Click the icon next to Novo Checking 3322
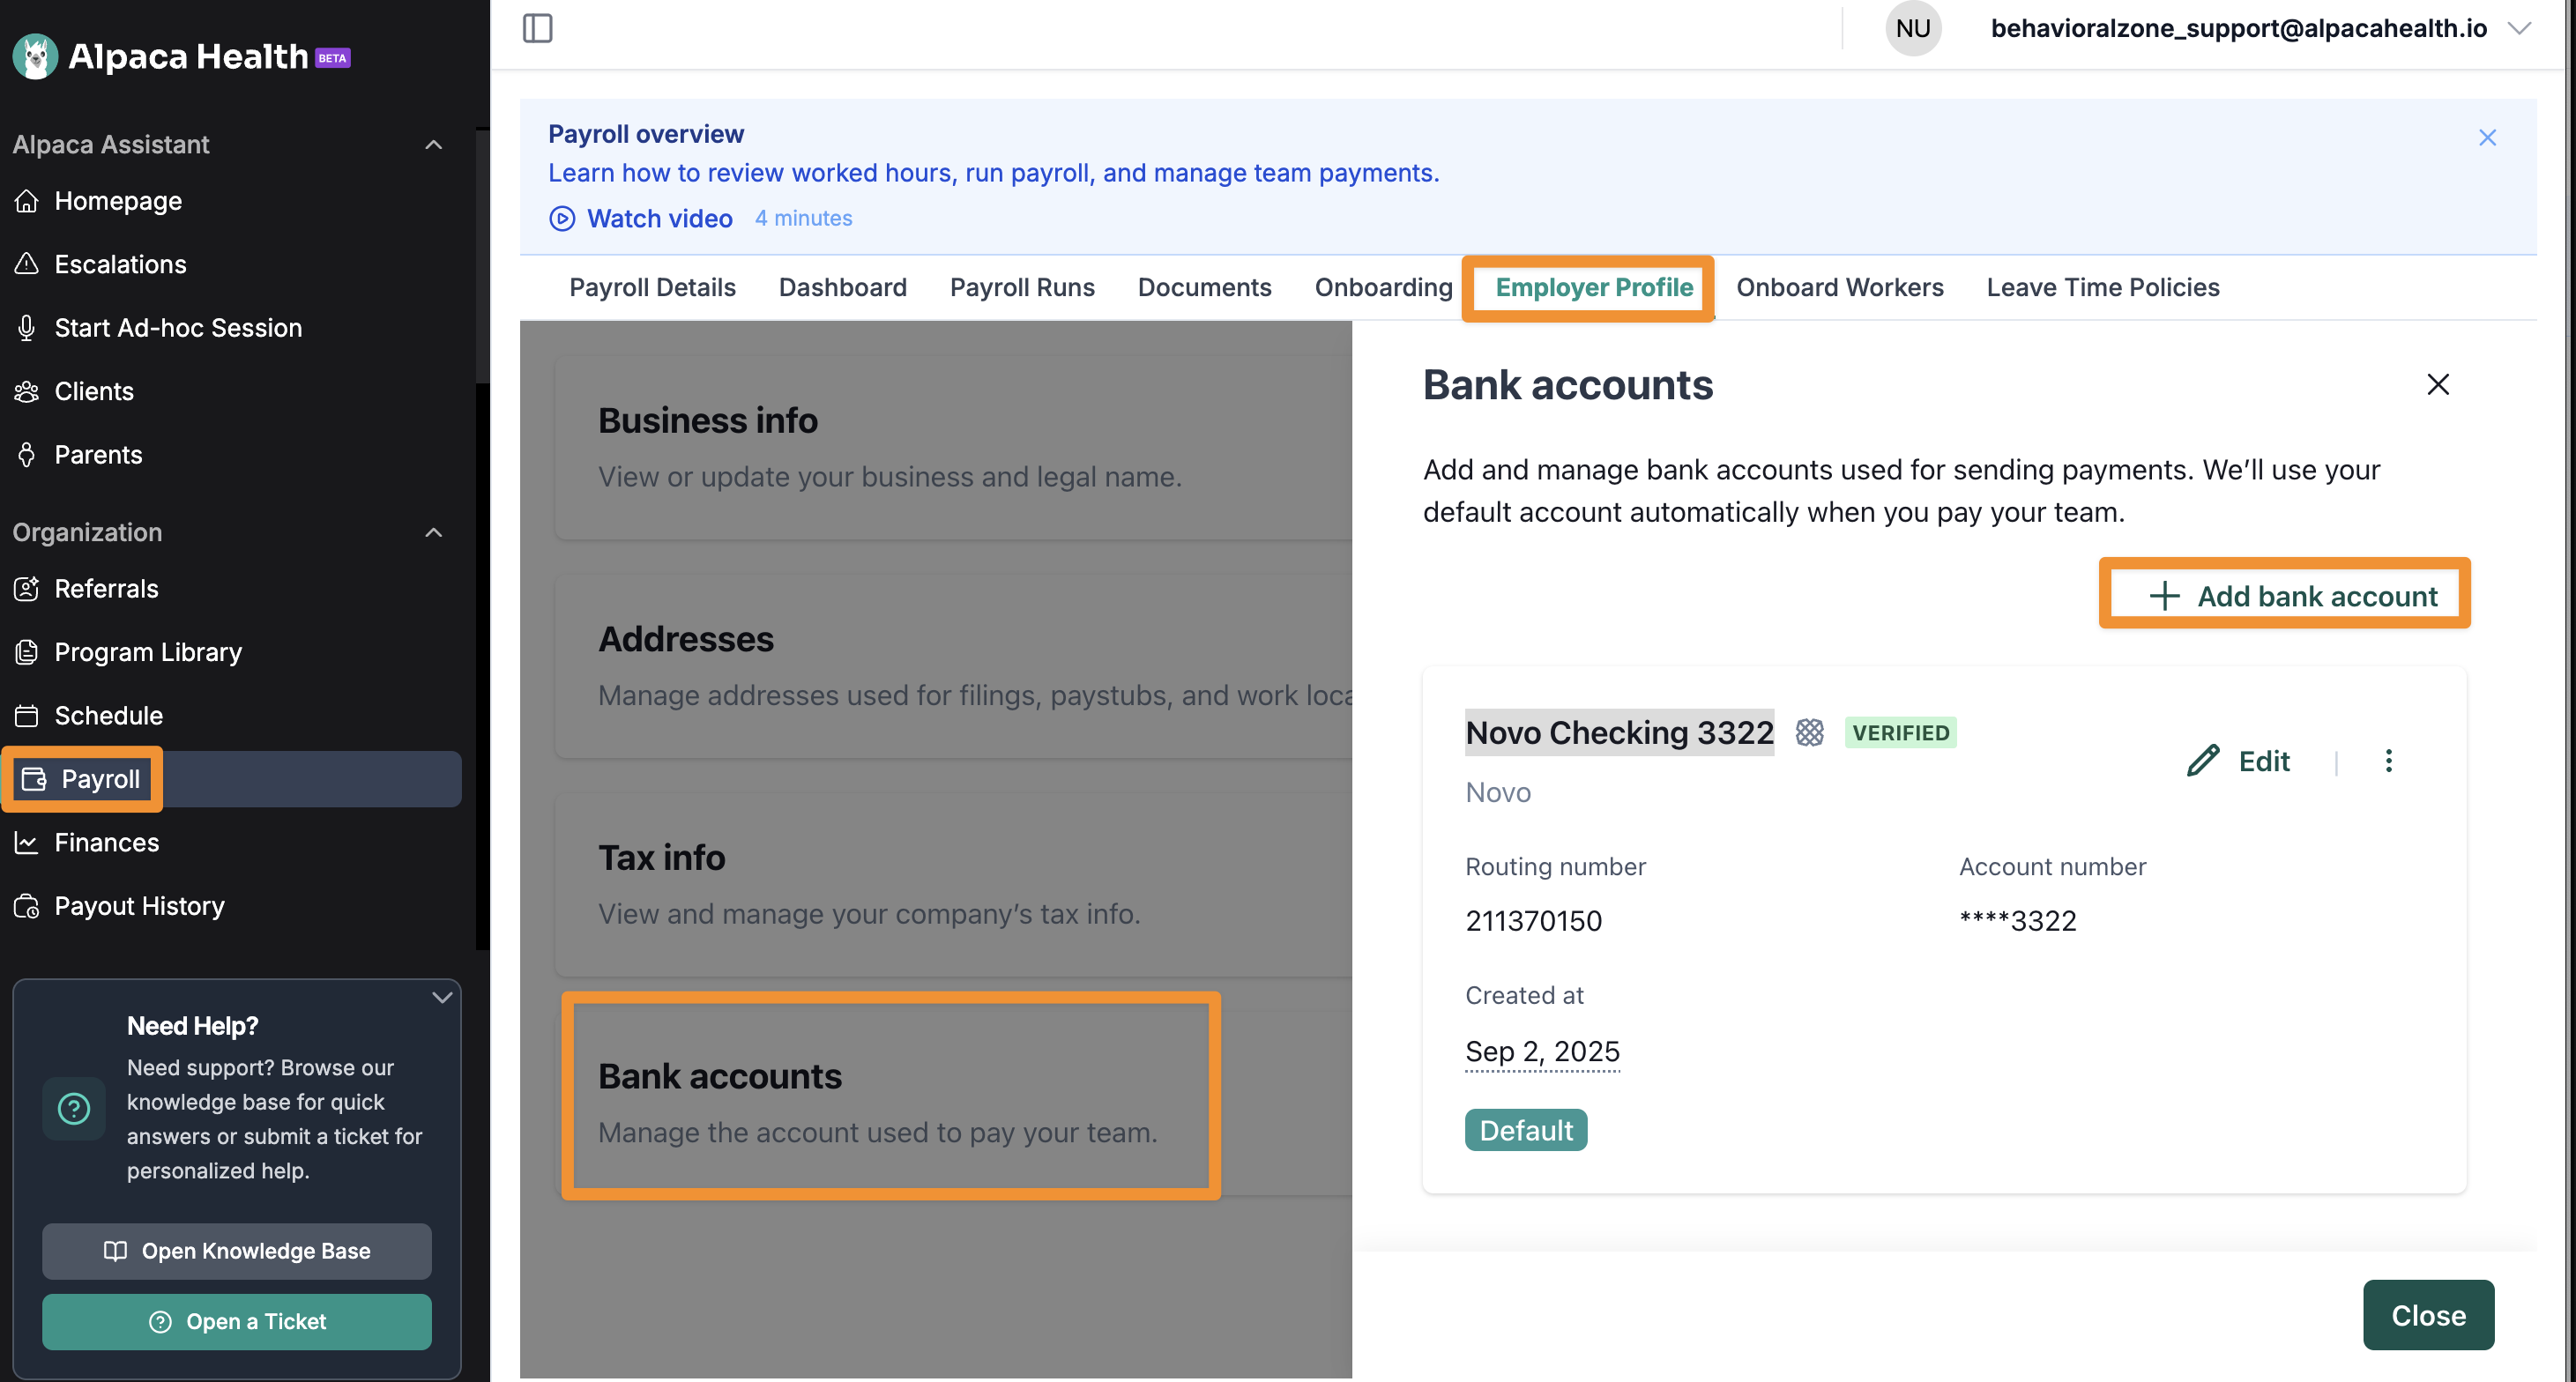The width and height of the screenshot is (2576, 1382). (x=1809, y=733)
